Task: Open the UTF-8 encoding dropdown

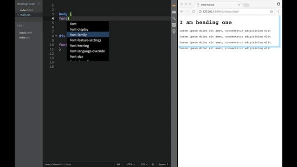Action: click(131, 164)
